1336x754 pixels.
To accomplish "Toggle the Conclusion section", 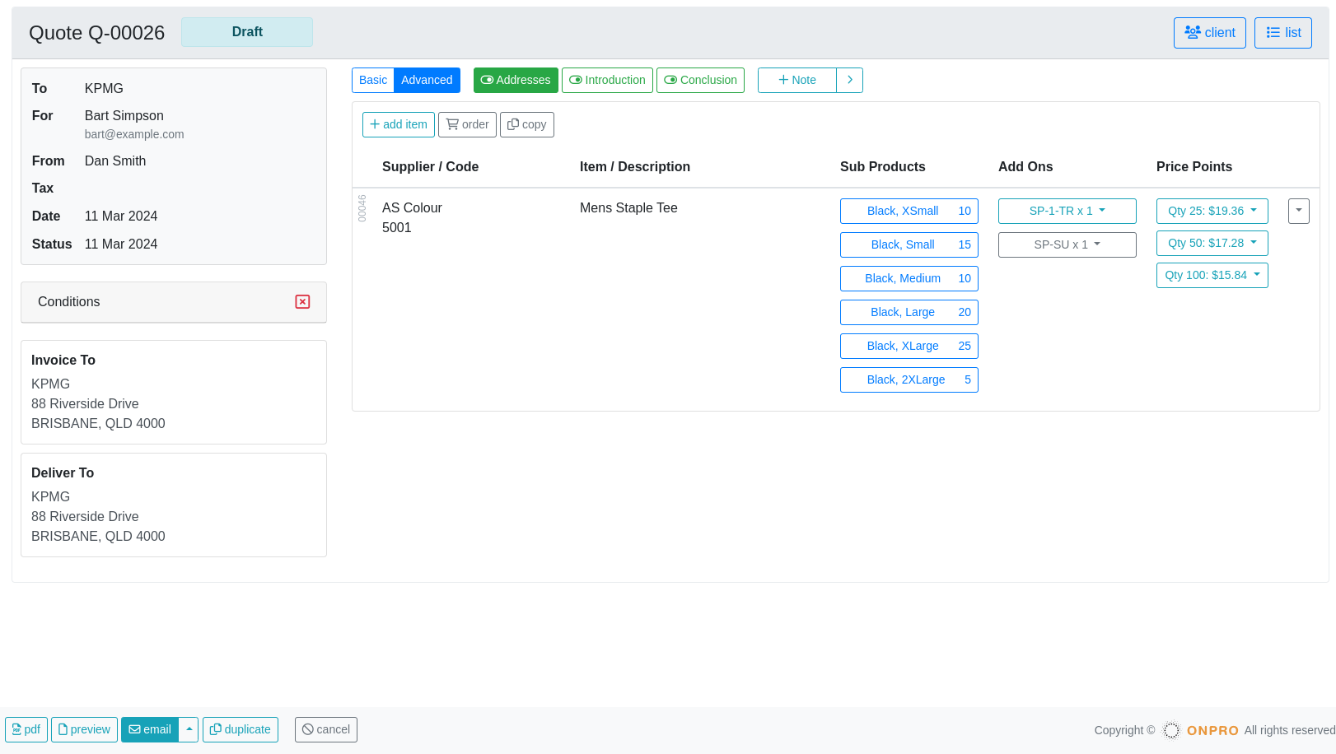I will 700,80.
